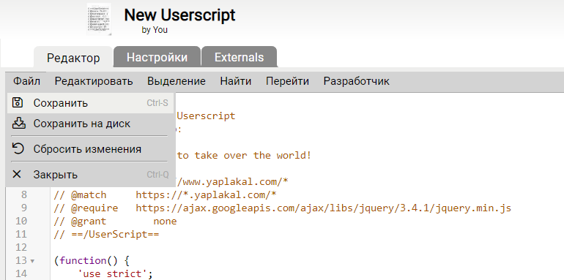This screenshot has height=280, width=564.
Task: Open the Редактировать menu
Action: (94, 81)
